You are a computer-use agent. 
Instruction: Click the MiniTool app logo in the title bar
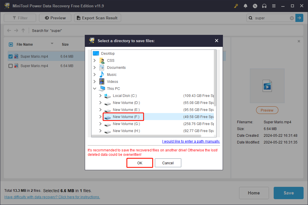pos(7,6)
